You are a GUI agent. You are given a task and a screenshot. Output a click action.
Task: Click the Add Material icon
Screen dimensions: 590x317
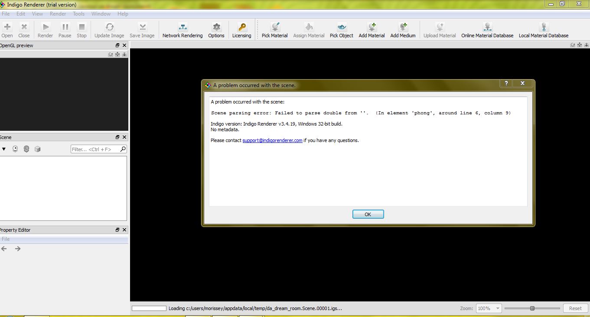(x=372, y=27)
